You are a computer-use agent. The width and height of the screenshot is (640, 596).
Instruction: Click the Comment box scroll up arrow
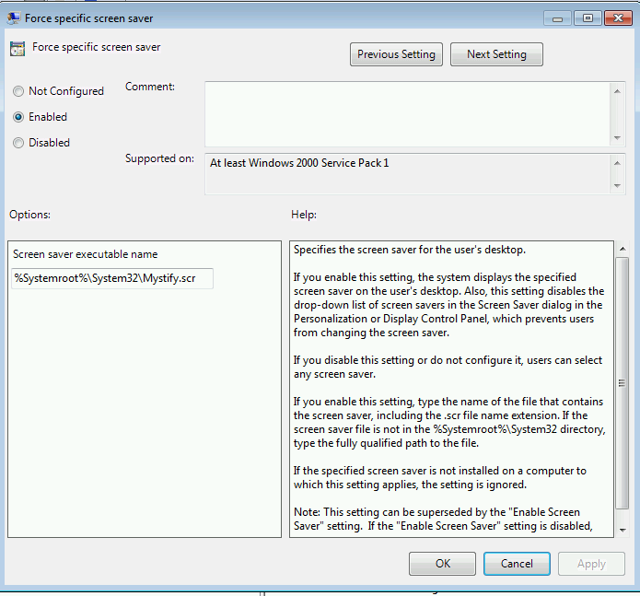click(x=617, y=91)
